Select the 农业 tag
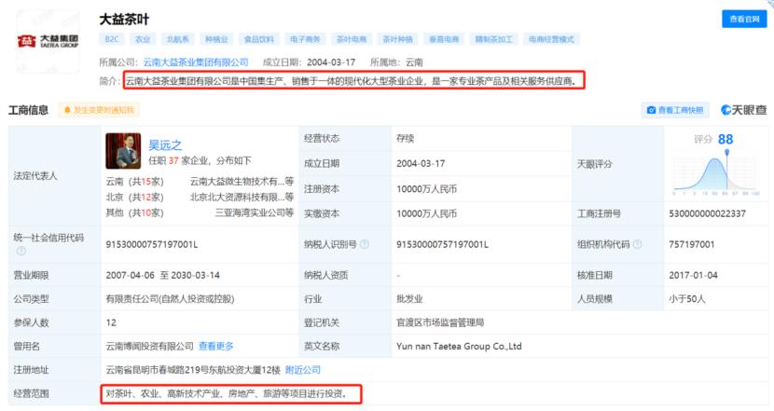 (x=143, y=39)
